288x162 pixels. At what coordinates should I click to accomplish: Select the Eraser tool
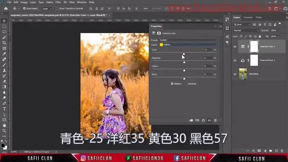pyautogui.click(x=4, y=81)
